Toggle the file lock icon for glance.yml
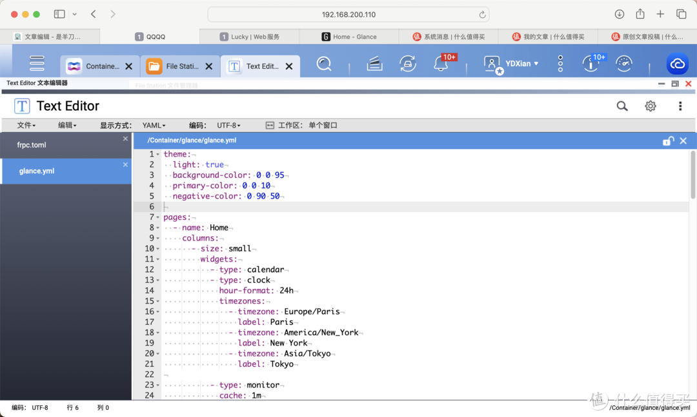Viewport: 697px width, 417px height. tap(668, 141)
